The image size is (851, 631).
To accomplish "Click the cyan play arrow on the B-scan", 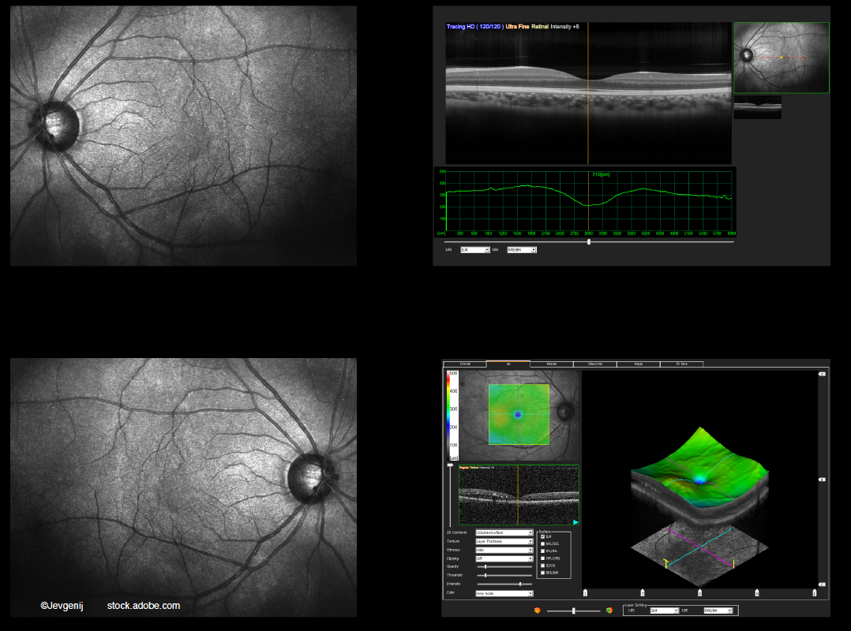I will pyautogui.click(x=575, y=522).
